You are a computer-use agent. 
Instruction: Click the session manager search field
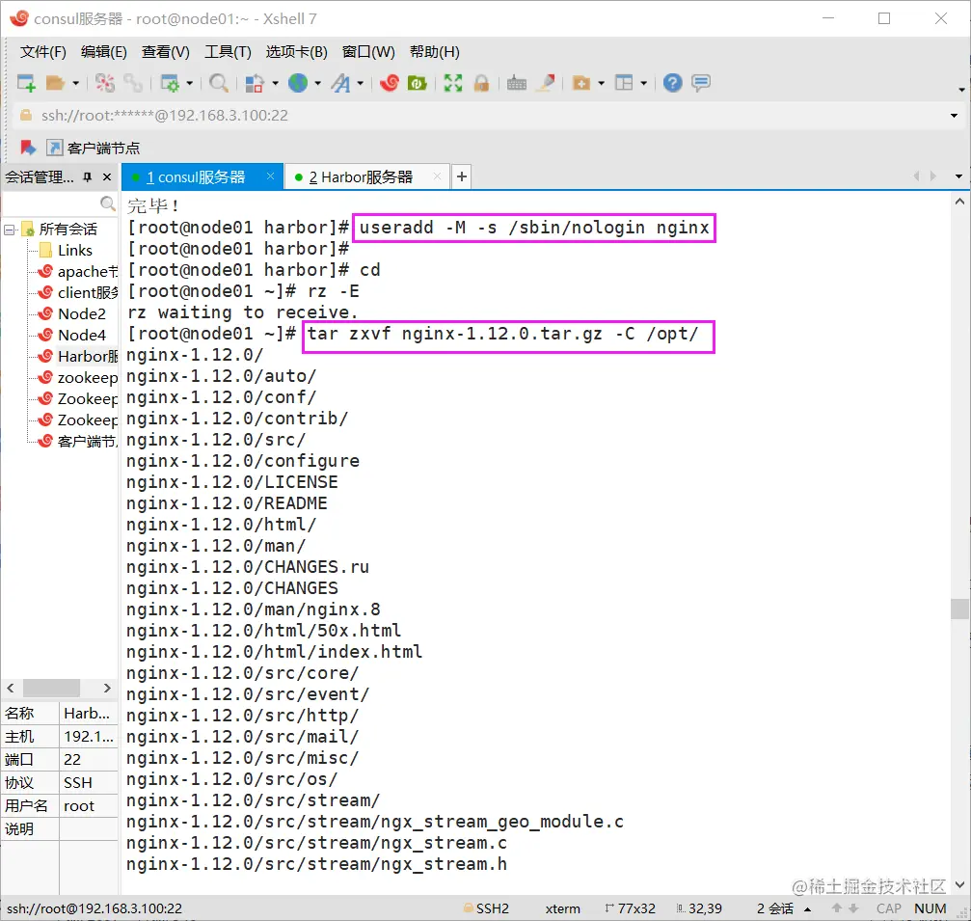coord(51,203)
